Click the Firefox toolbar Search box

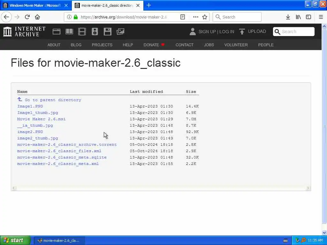(237, 17)
